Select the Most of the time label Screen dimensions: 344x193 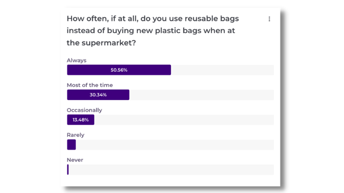point(90,85)
